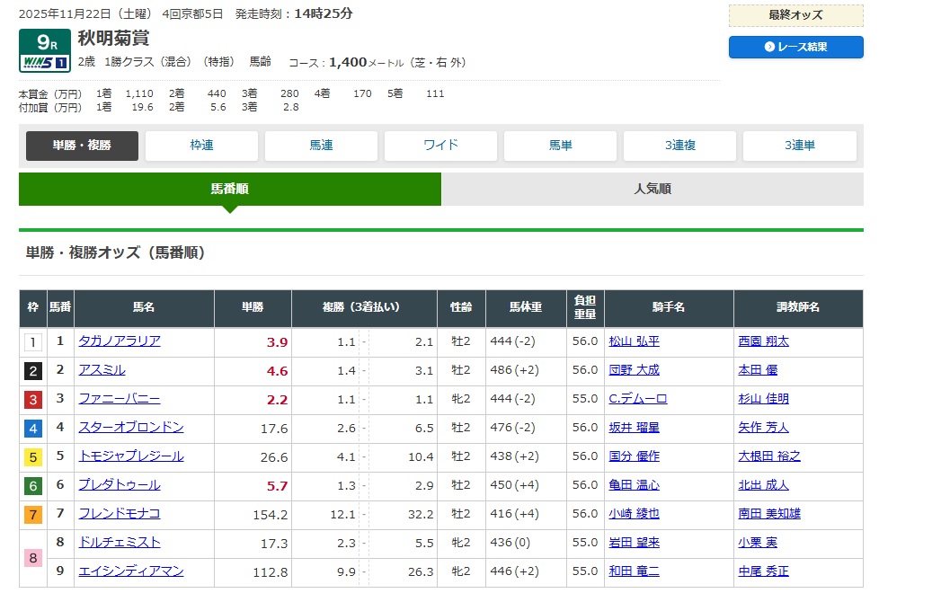The width and height of the screenshot is (950, 602).
Task: Switch to the 馬連 odds tab
Action: pos(321,146)
